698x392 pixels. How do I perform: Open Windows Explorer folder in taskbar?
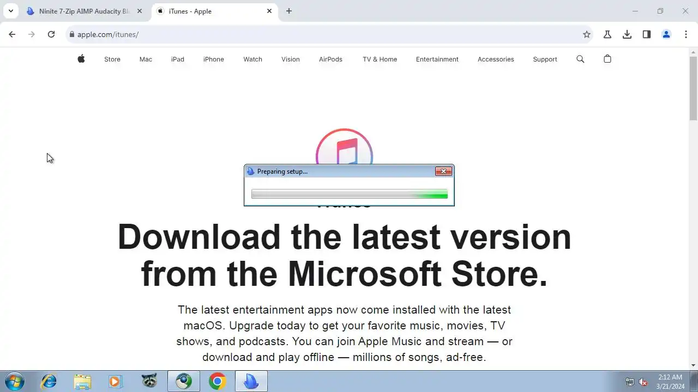82,381
